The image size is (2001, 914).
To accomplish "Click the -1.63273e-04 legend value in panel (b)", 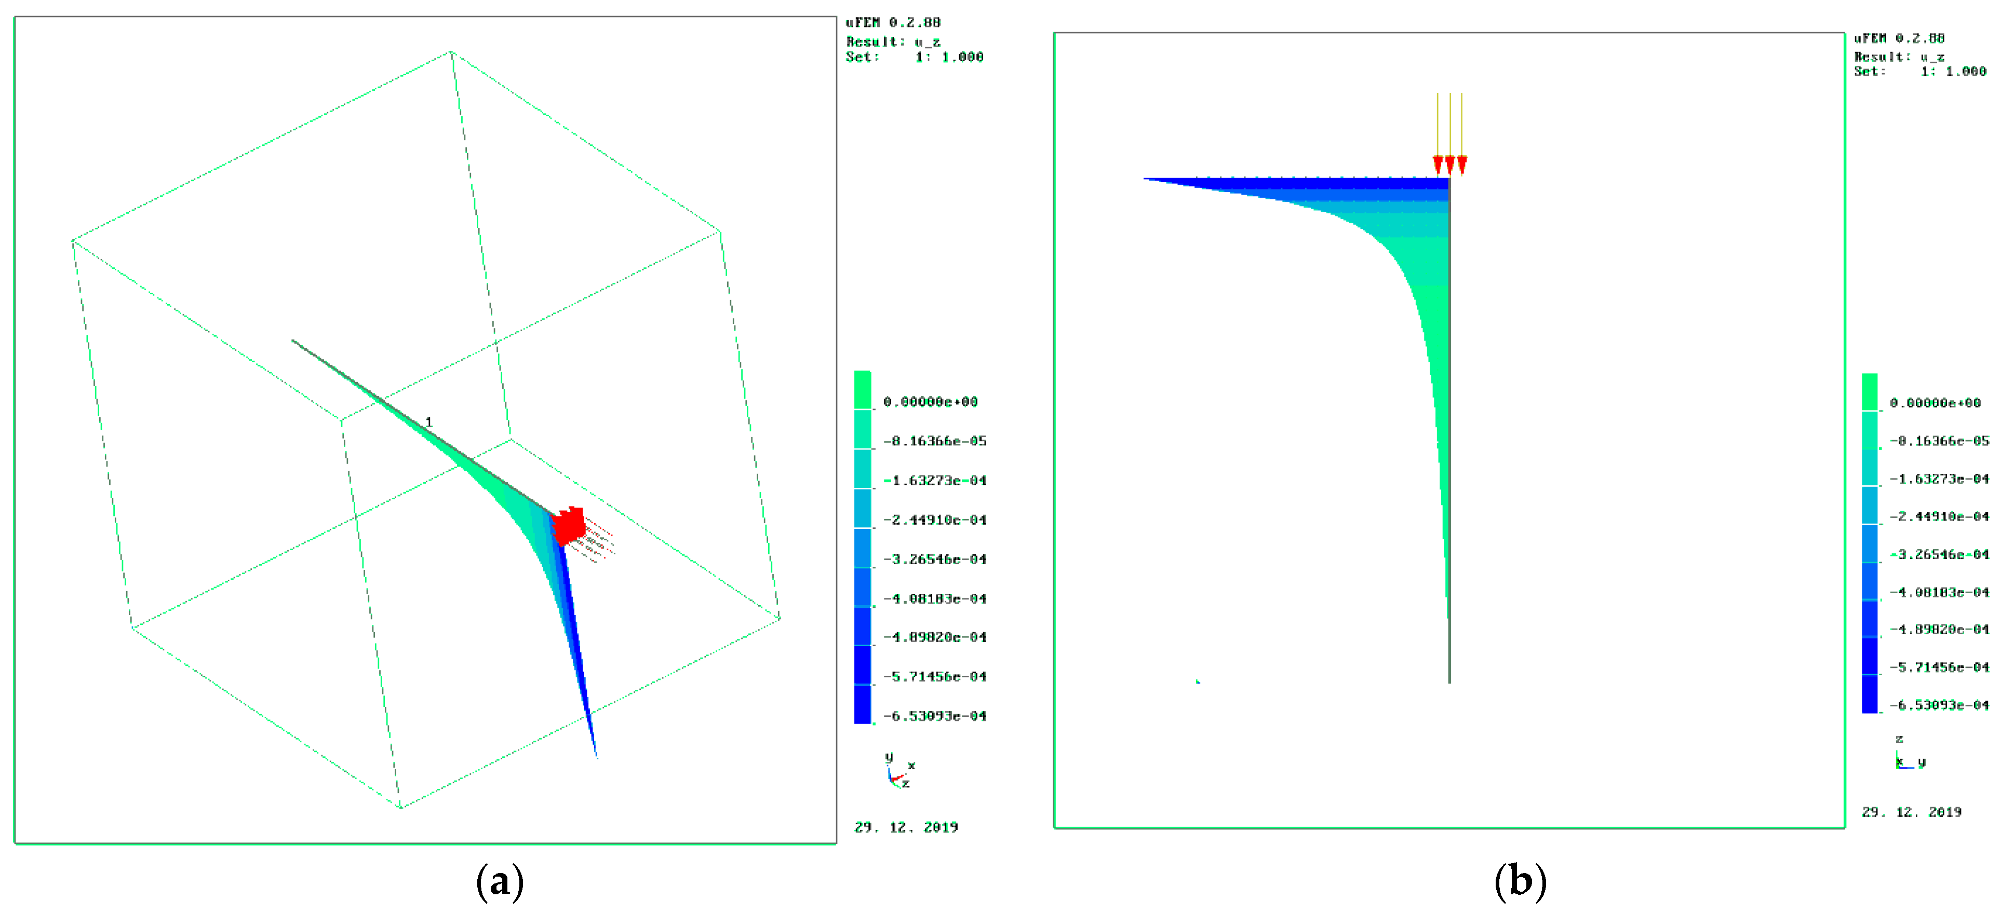I will [1939, 479].
